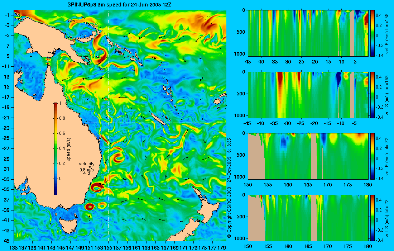
Task: Click the Copyright CSIRO 2009 vertical text
Action: 229,213
